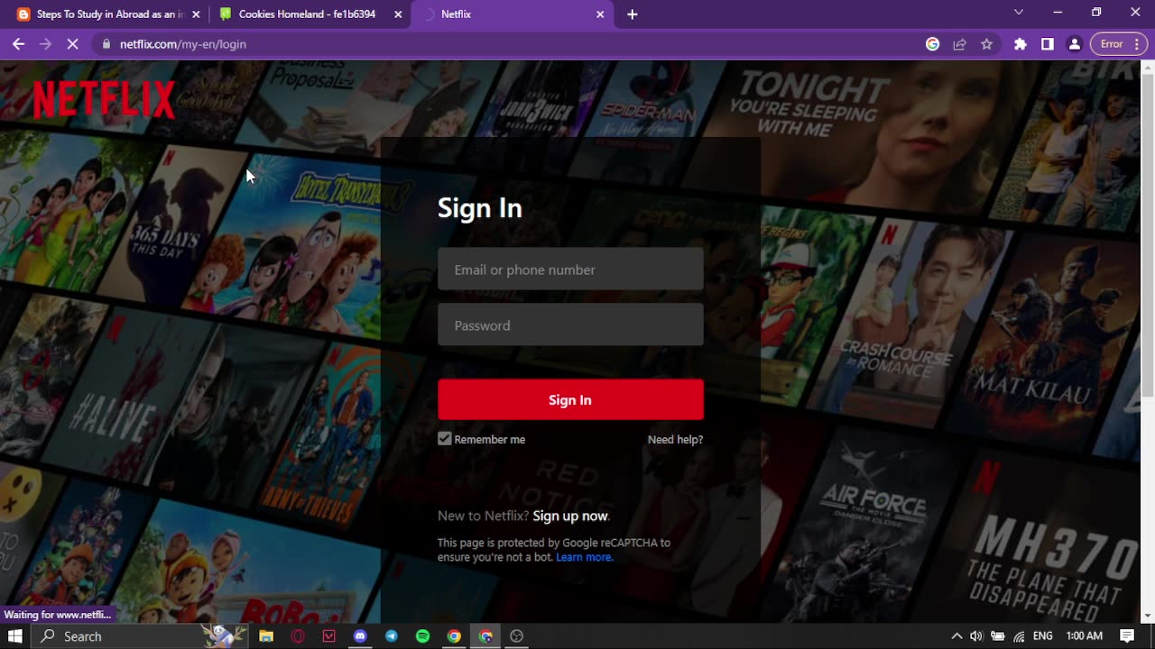Open the Google icon in the address bar
The height and width of the screenshot is (649, 1155).
[933, 43]
